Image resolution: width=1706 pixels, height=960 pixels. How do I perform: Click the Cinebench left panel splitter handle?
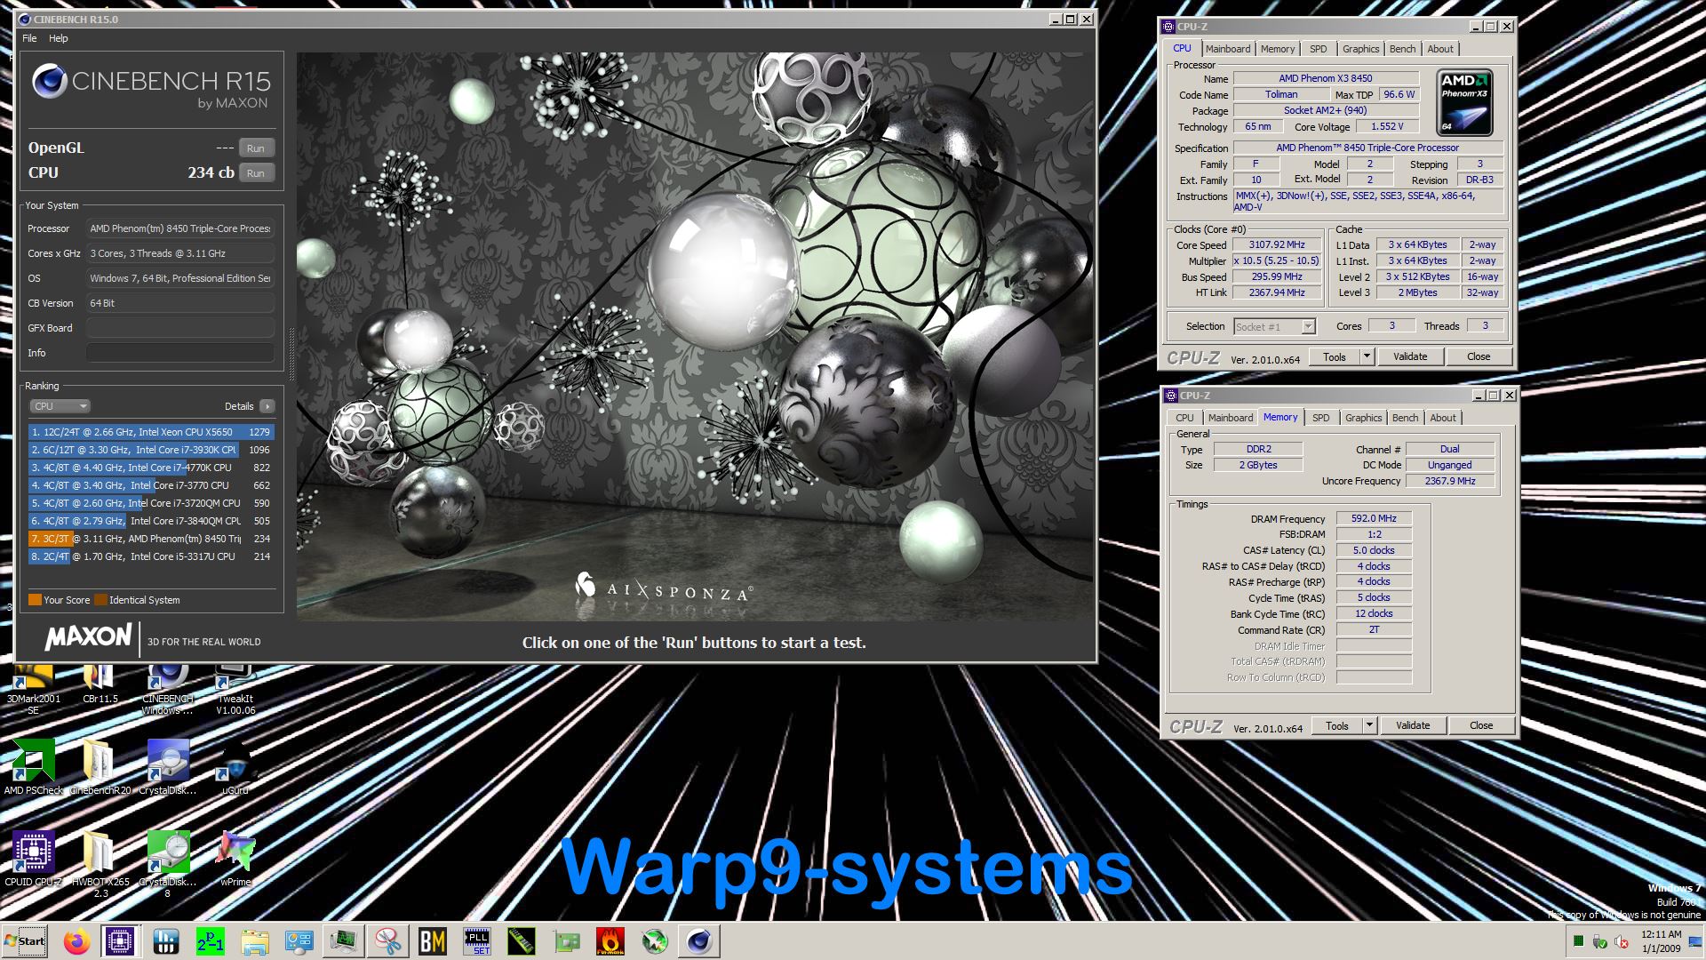tap(291, 353)
